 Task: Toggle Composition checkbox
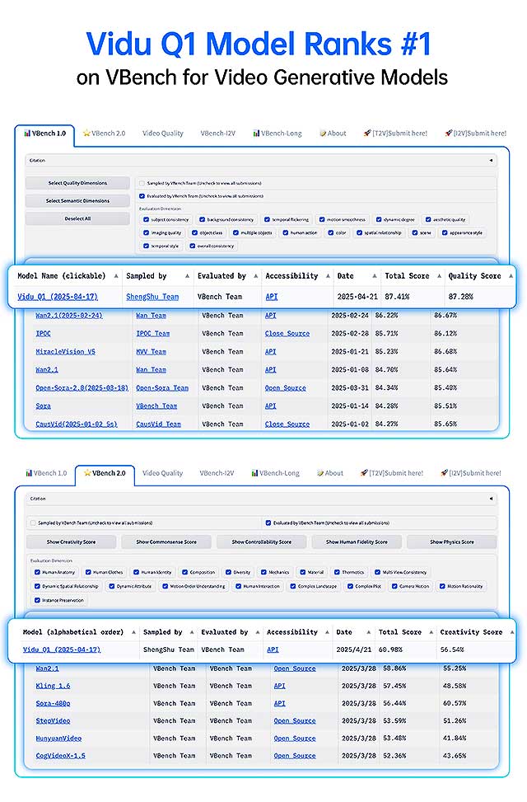pyautogui.click(x=184, y=572)
